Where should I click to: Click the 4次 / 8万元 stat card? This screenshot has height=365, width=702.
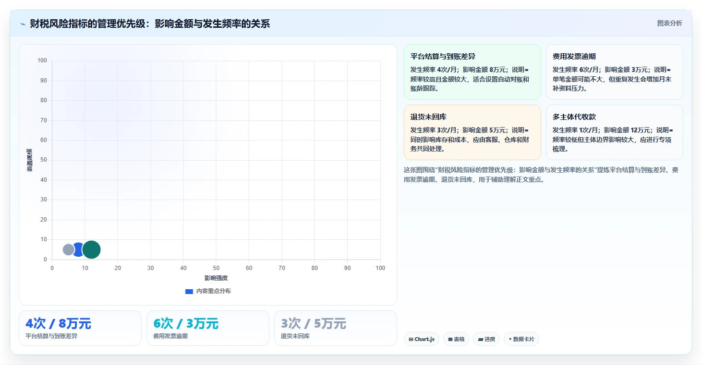point(80,328)
